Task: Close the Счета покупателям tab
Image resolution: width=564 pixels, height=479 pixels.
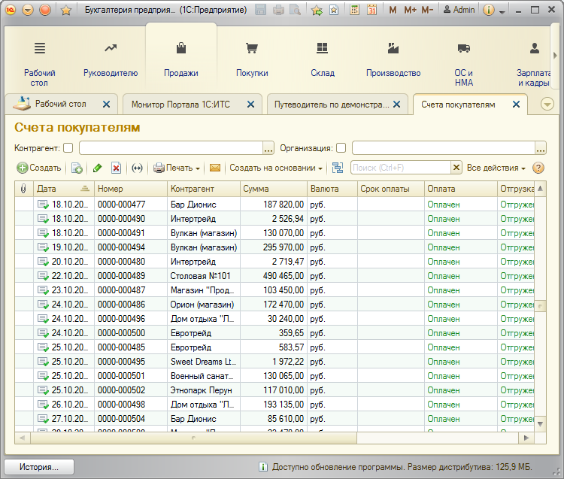Action: (x=516, y=105)
